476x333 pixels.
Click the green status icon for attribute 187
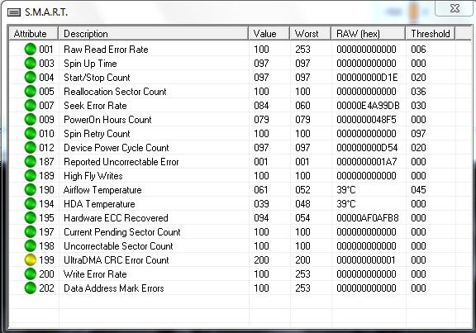pyautogui.click(x=30, y=161)
